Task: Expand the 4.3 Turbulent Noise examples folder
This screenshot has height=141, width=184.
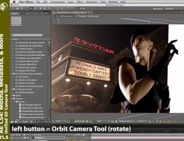Action: pyautogui.click(x=11, y=74)
